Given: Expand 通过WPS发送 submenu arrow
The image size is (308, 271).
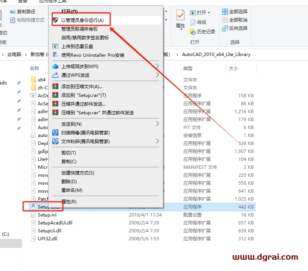Looking at the screenshot, I should pos(157,75).
